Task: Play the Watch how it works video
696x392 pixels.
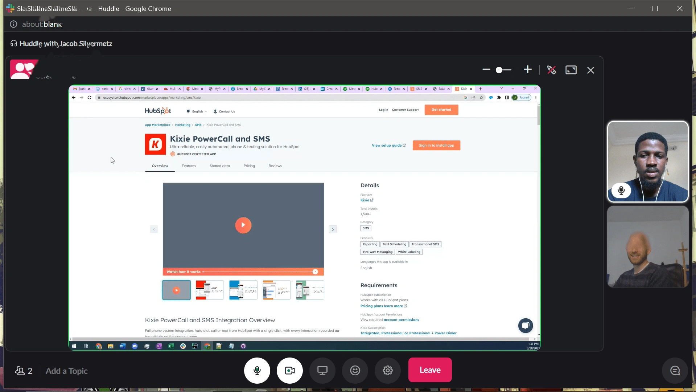Action: [x=243, y=225]
